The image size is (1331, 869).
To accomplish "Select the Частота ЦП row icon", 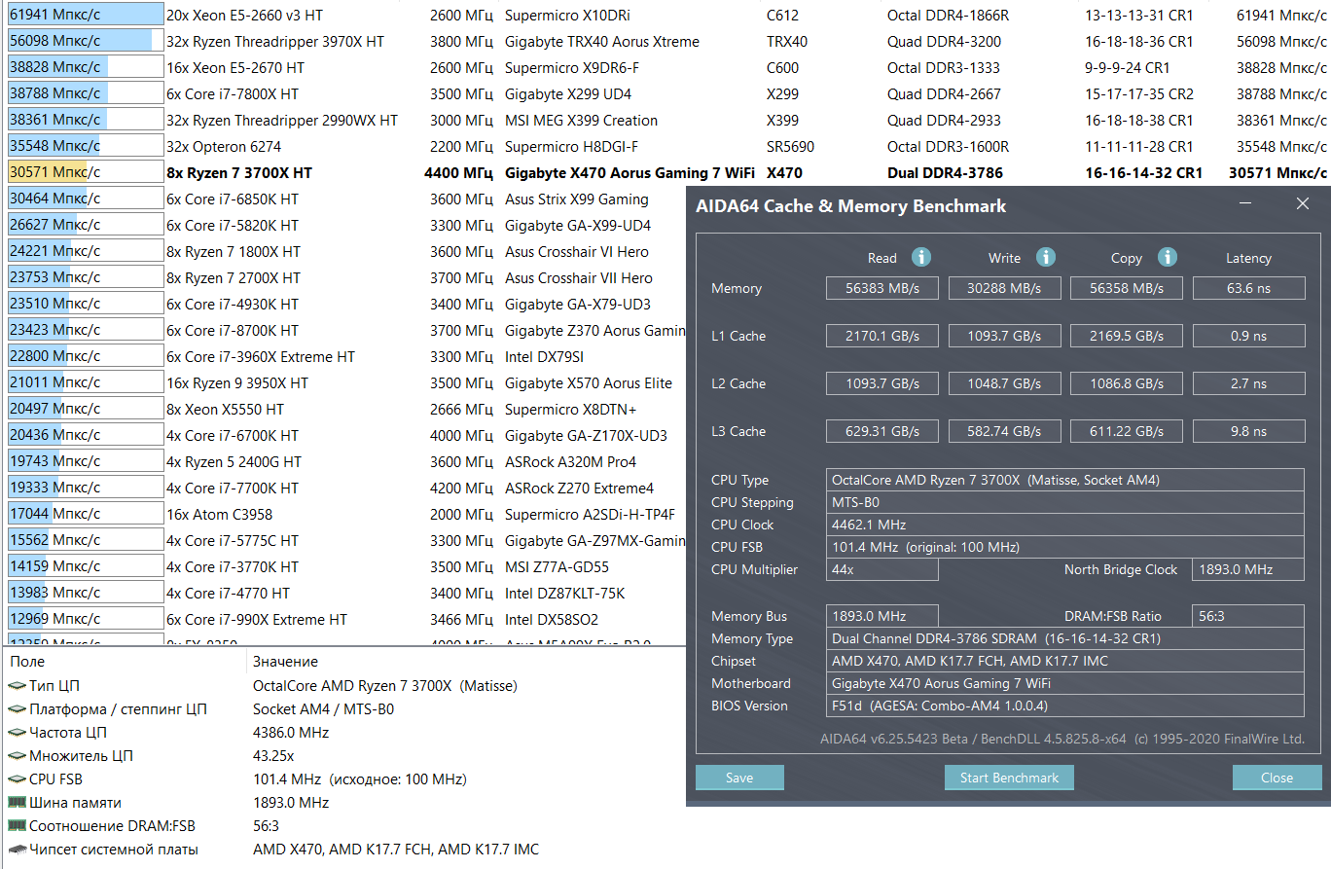I will pyautogui.click(x=17, y=733).
